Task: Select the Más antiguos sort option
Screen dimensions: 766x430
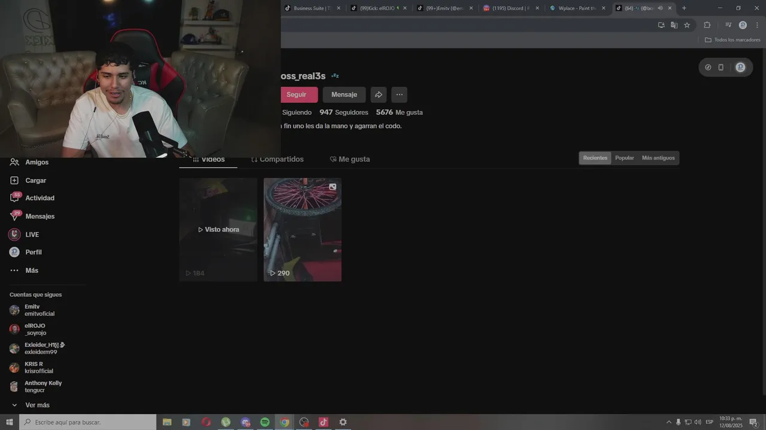Action: coord(658,158)
